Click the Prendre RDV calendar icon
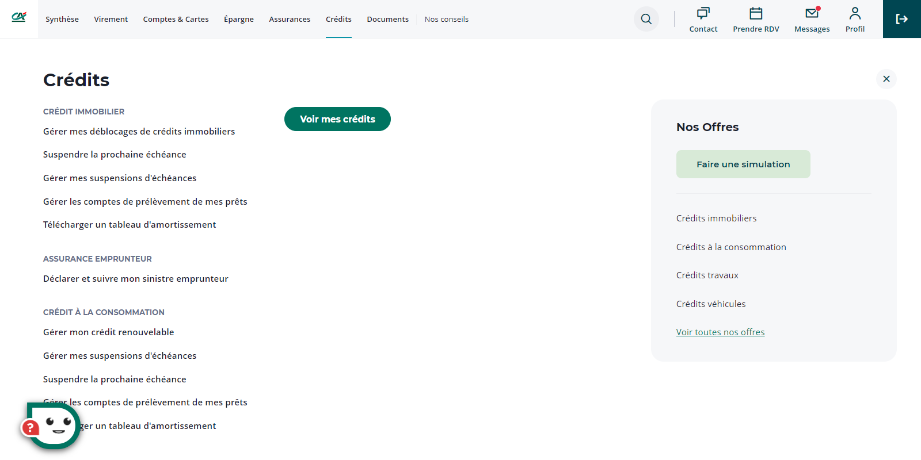 (756, 13)
